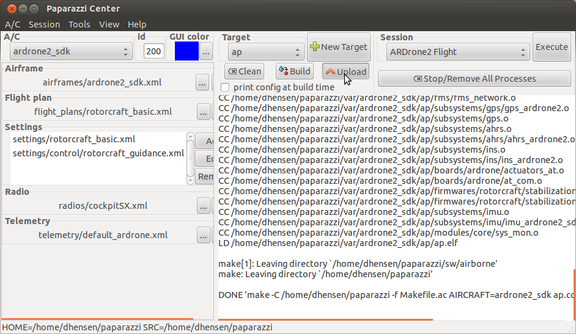
Task: Click the Execute session button
Action: click(552, 47)
